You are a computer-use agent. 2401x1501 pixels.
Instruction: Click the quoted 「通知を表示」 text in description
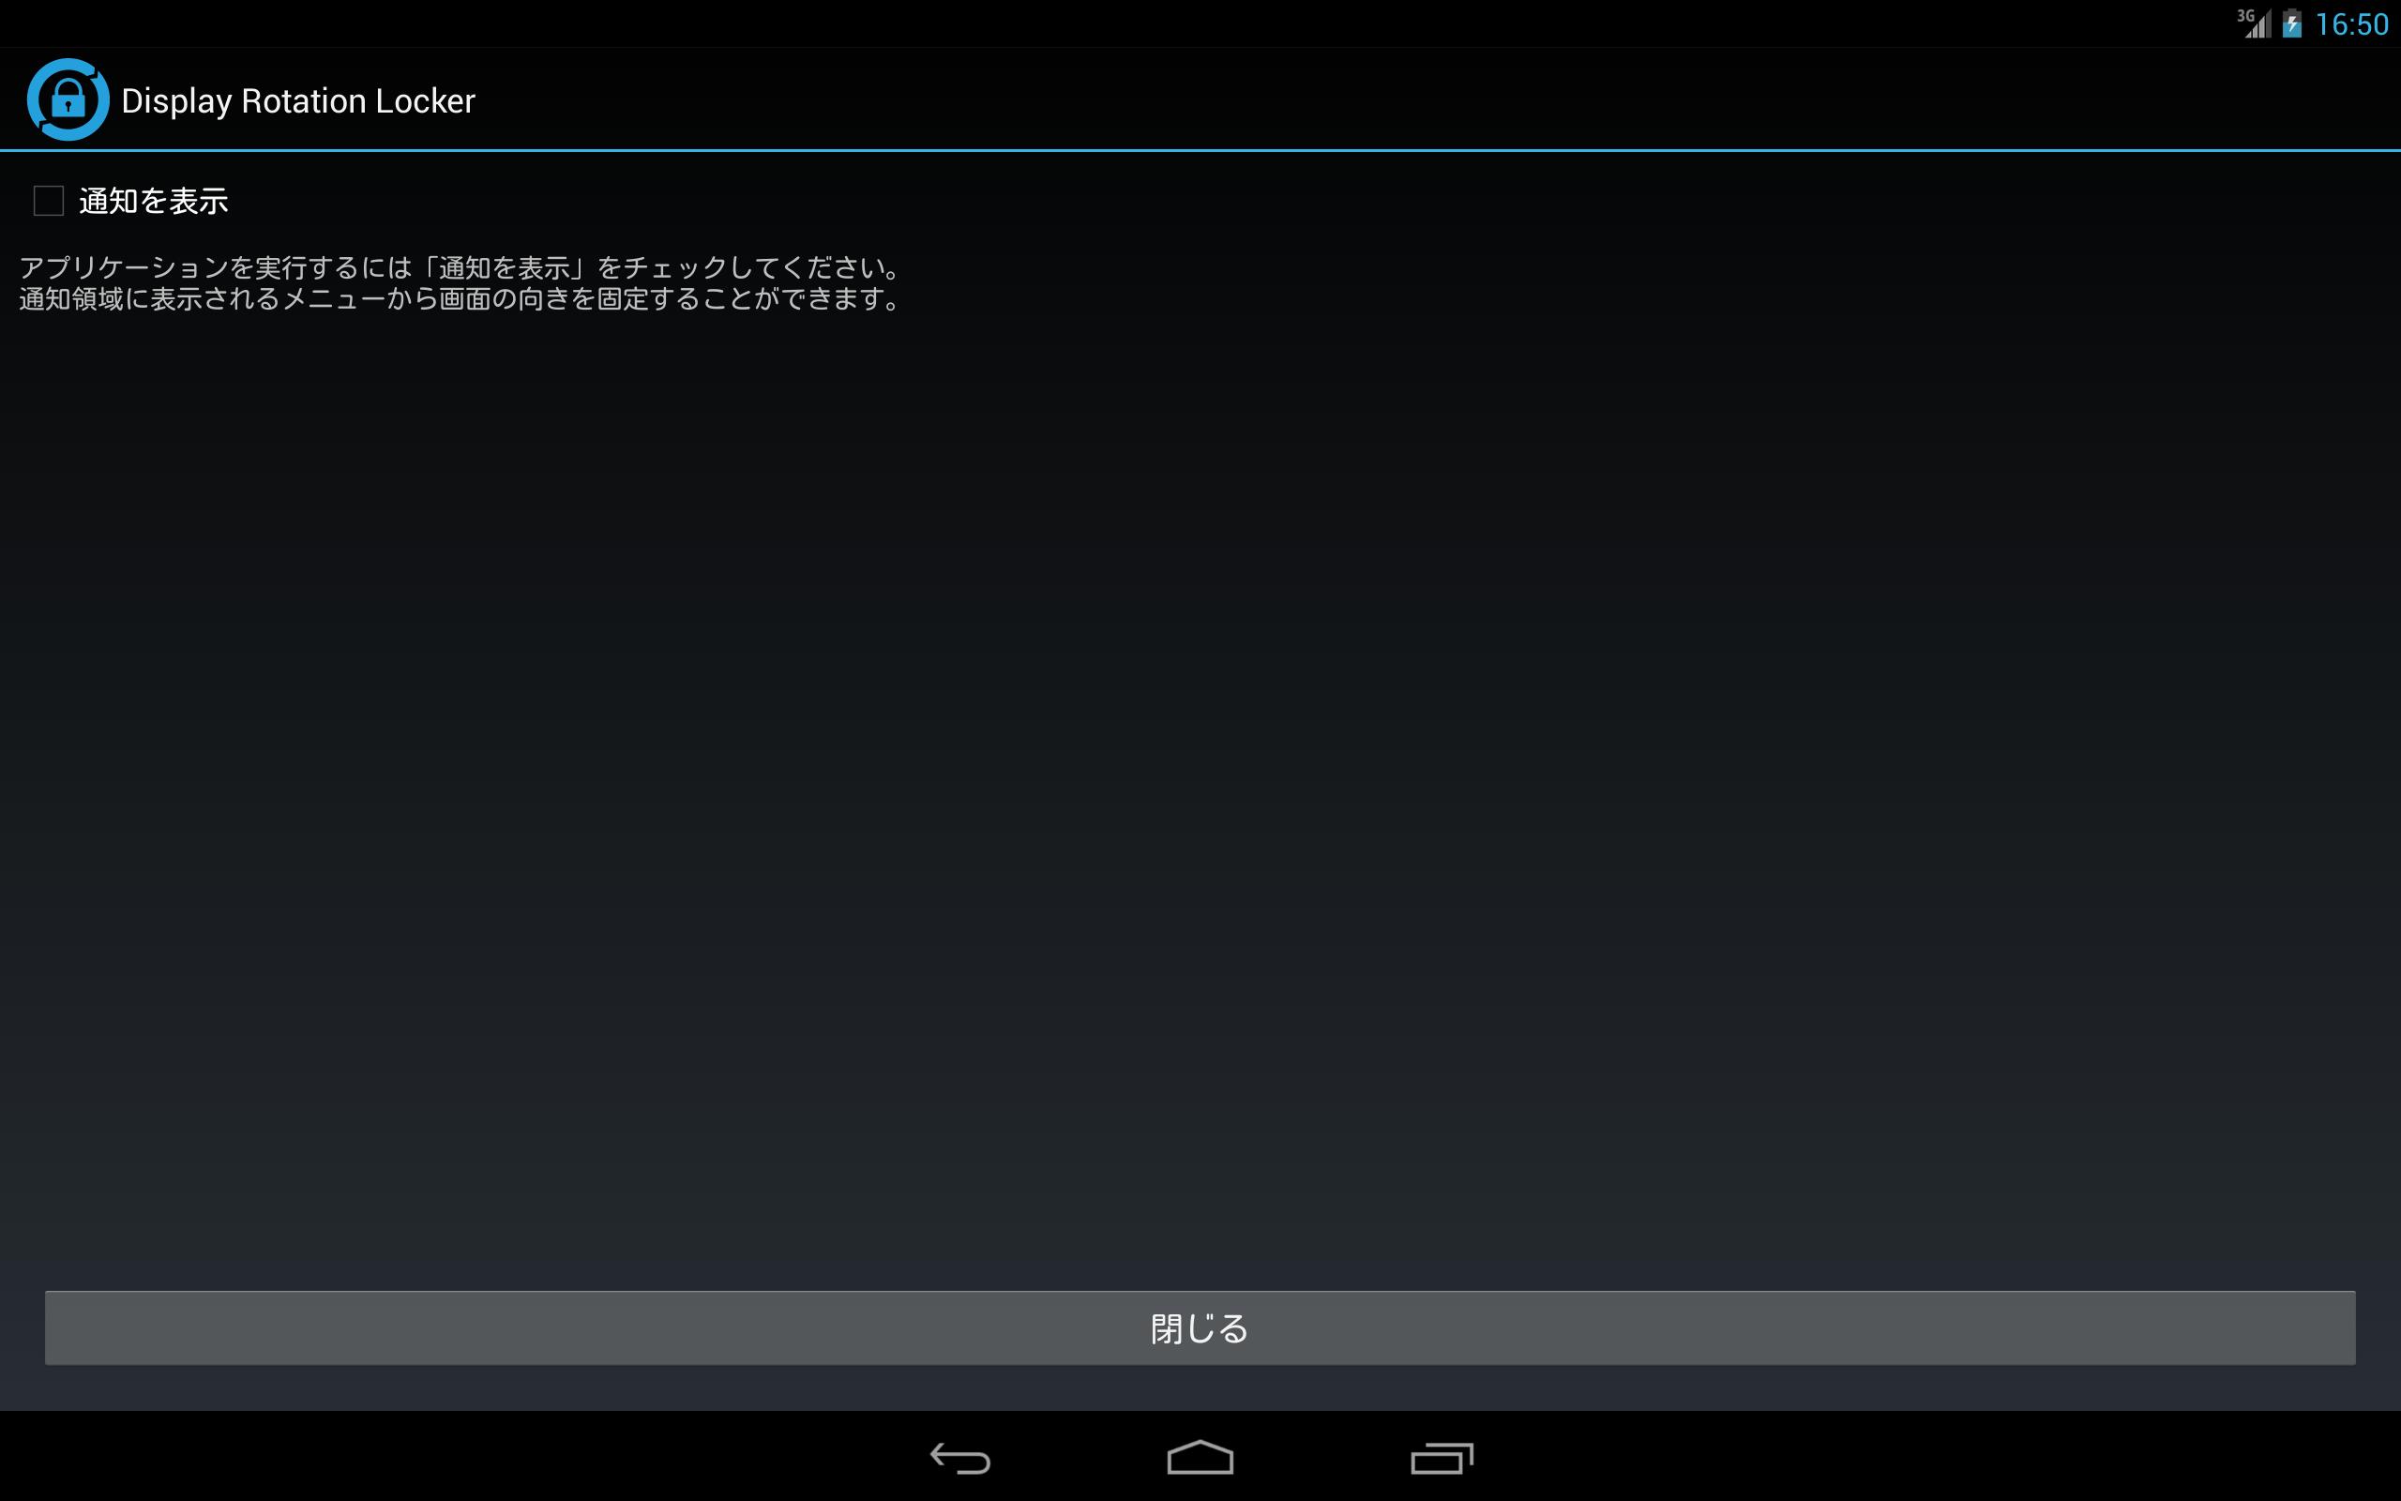504,267
